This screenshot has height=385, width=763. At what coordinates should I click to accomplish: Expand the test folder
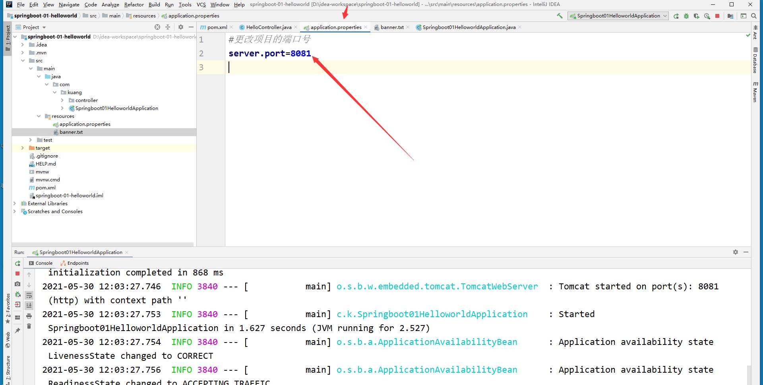coord(31,140)
